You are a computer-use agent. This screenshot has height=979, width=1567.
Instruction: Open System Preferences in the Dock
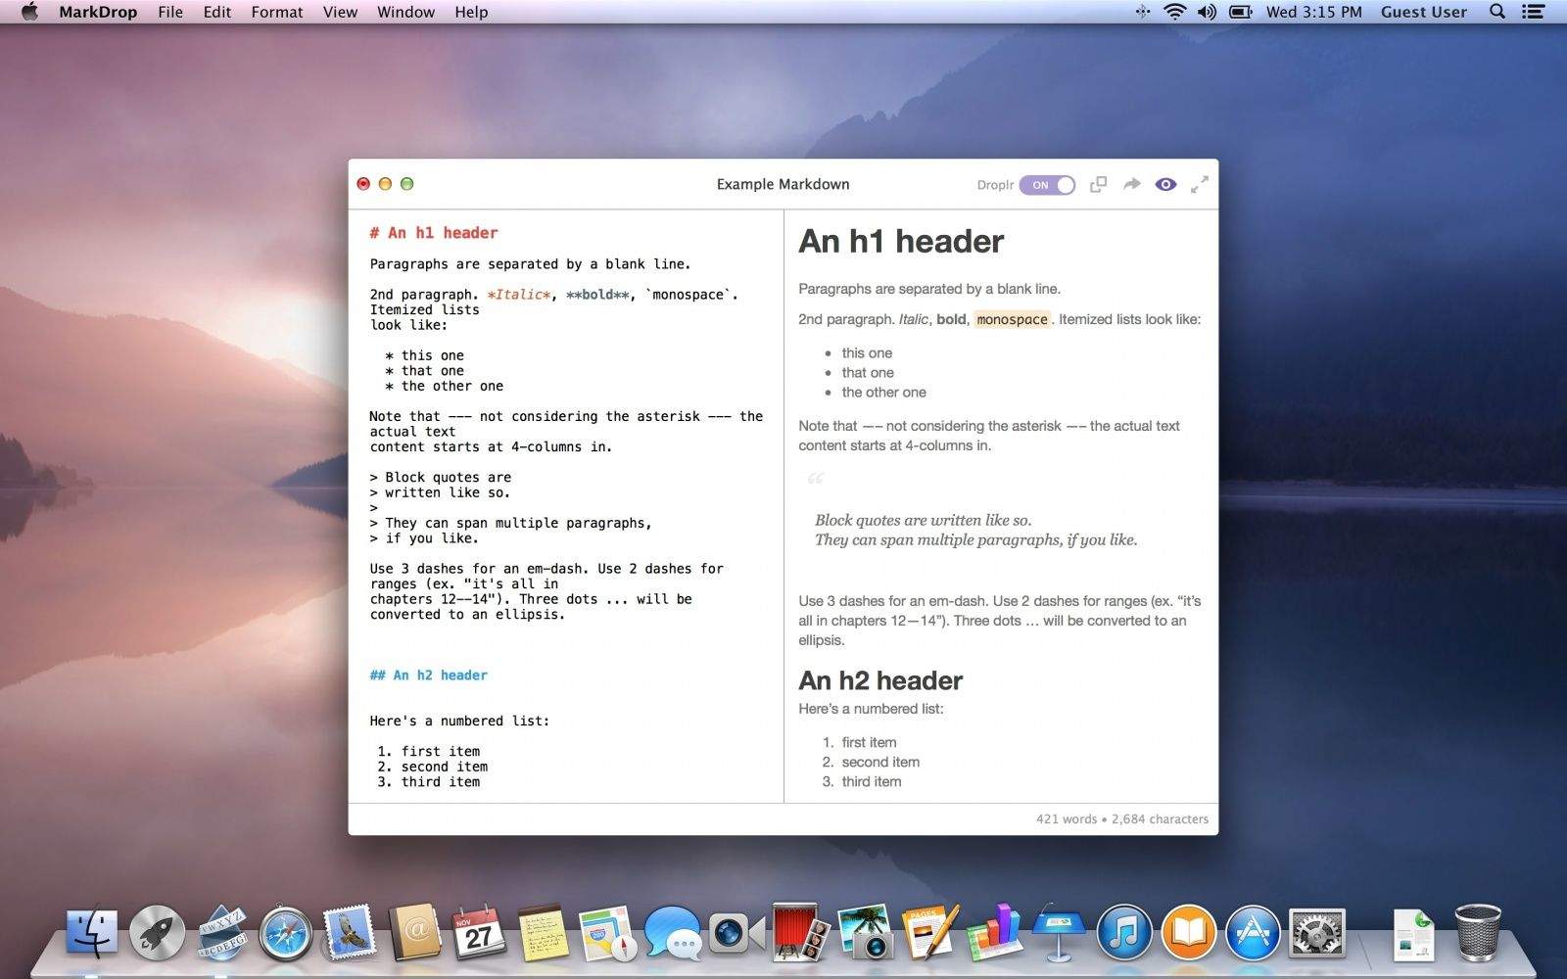pyautogui.click(x=1316, y=934)
